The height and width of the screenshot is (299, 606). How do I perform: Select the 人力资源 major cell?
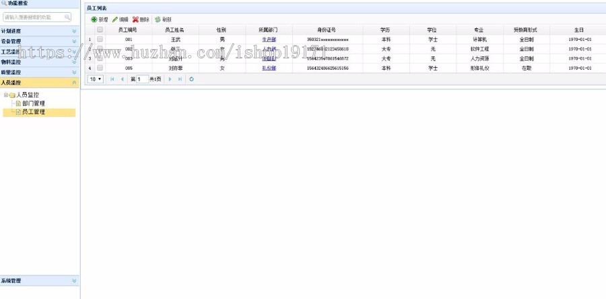[x=479, y=58]
